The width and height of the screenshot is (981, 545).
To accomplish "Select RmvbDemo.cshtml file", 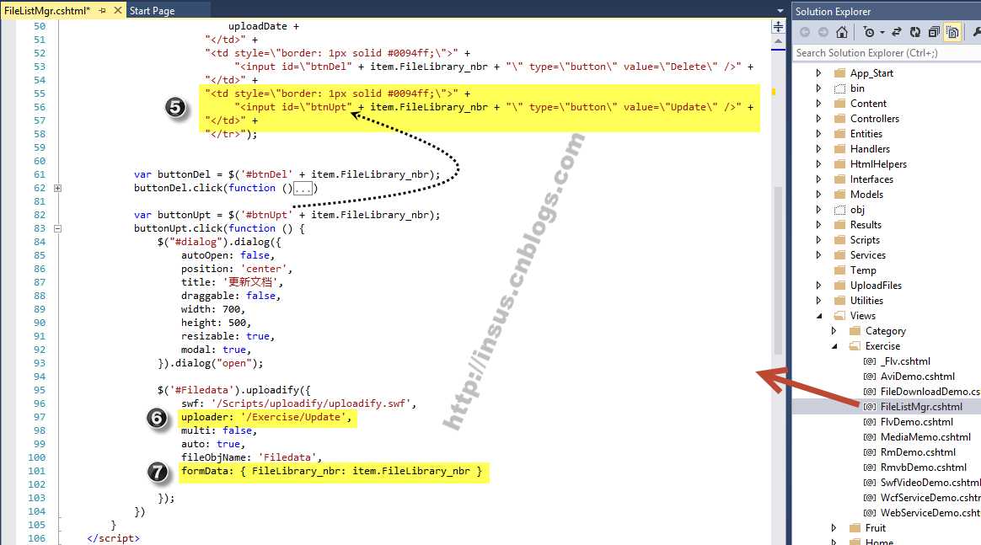I will tap(924, 467).
